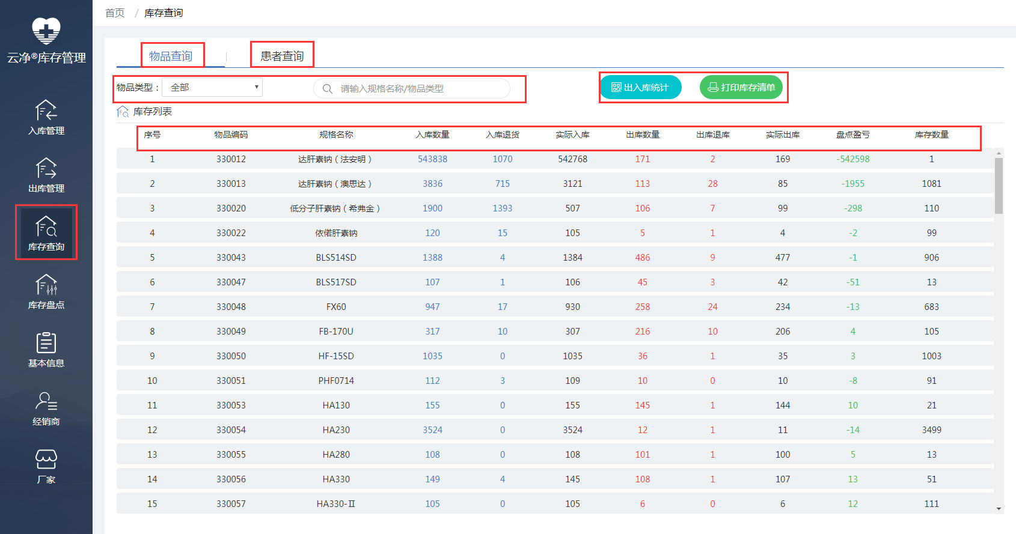Select row 低分子肝素钠（希弗金）
The height and width of the screenshot is (534, 1016).
(555, 208)
